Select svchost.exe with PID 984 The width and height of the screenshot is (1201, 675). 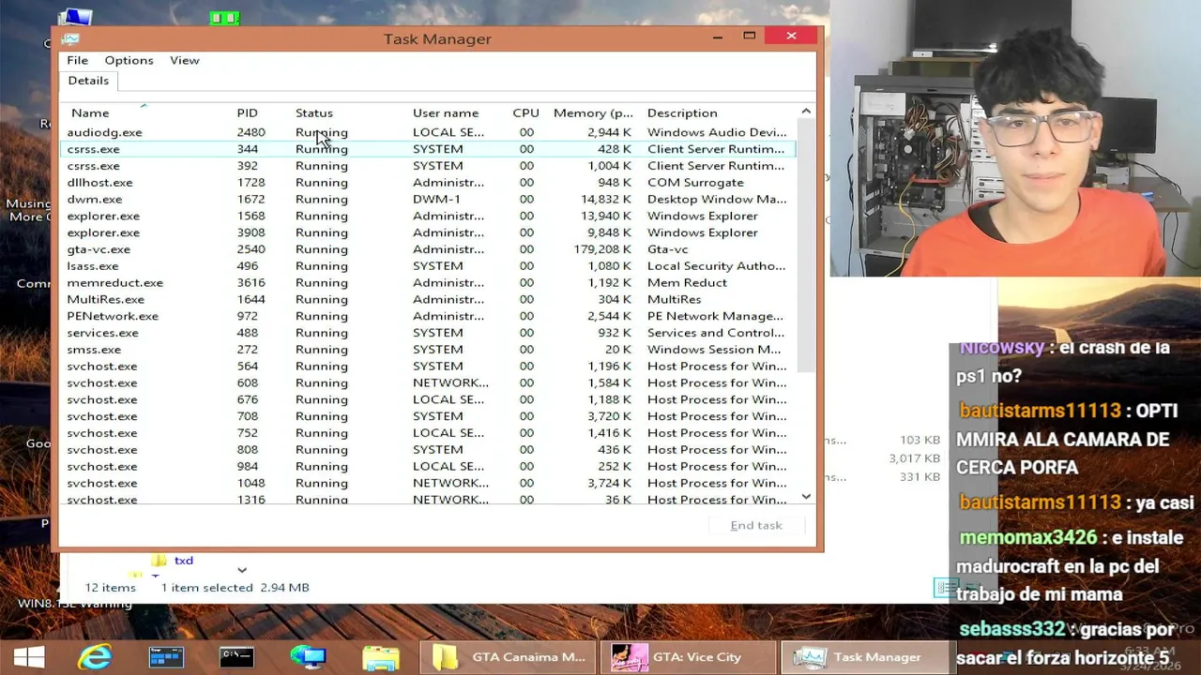[429, 467]
